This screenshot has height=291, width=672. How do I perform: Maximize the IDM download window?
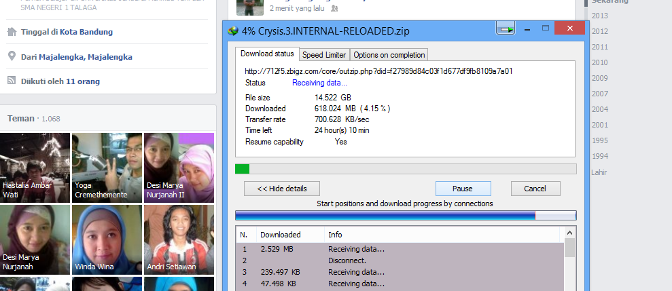pos(545,28)
